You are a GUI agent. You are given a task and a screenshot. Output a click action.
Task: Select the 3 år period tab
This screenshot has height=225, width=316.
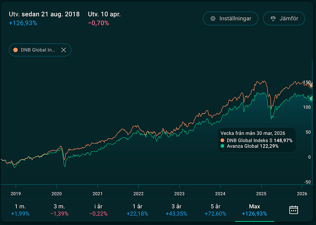(176, 210)
